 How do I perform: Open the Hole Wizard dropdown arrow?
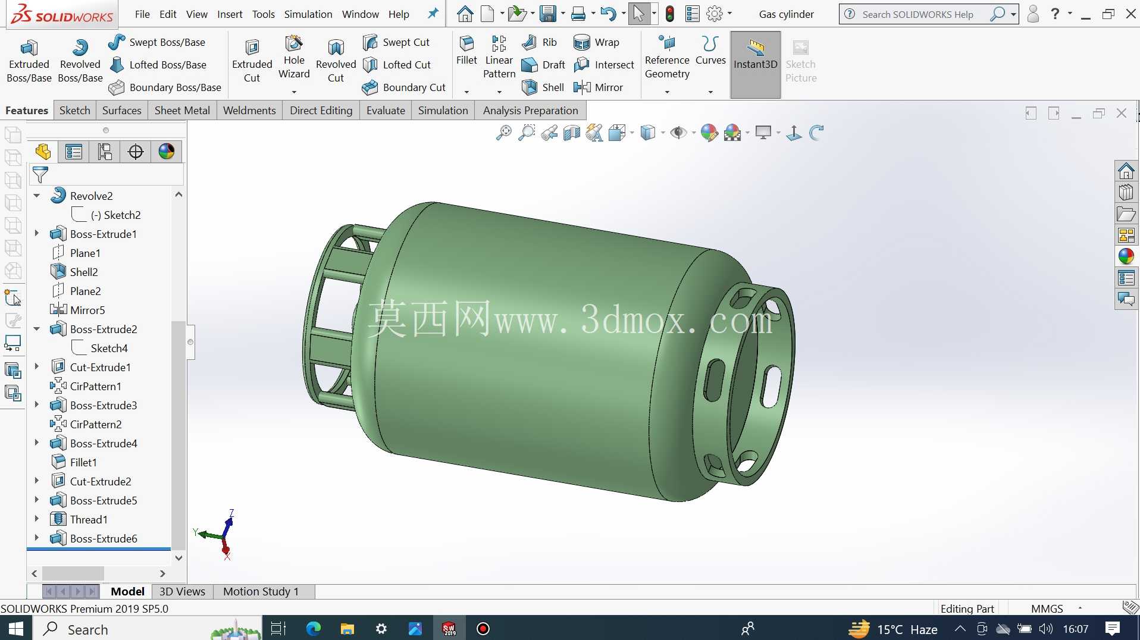294,92
